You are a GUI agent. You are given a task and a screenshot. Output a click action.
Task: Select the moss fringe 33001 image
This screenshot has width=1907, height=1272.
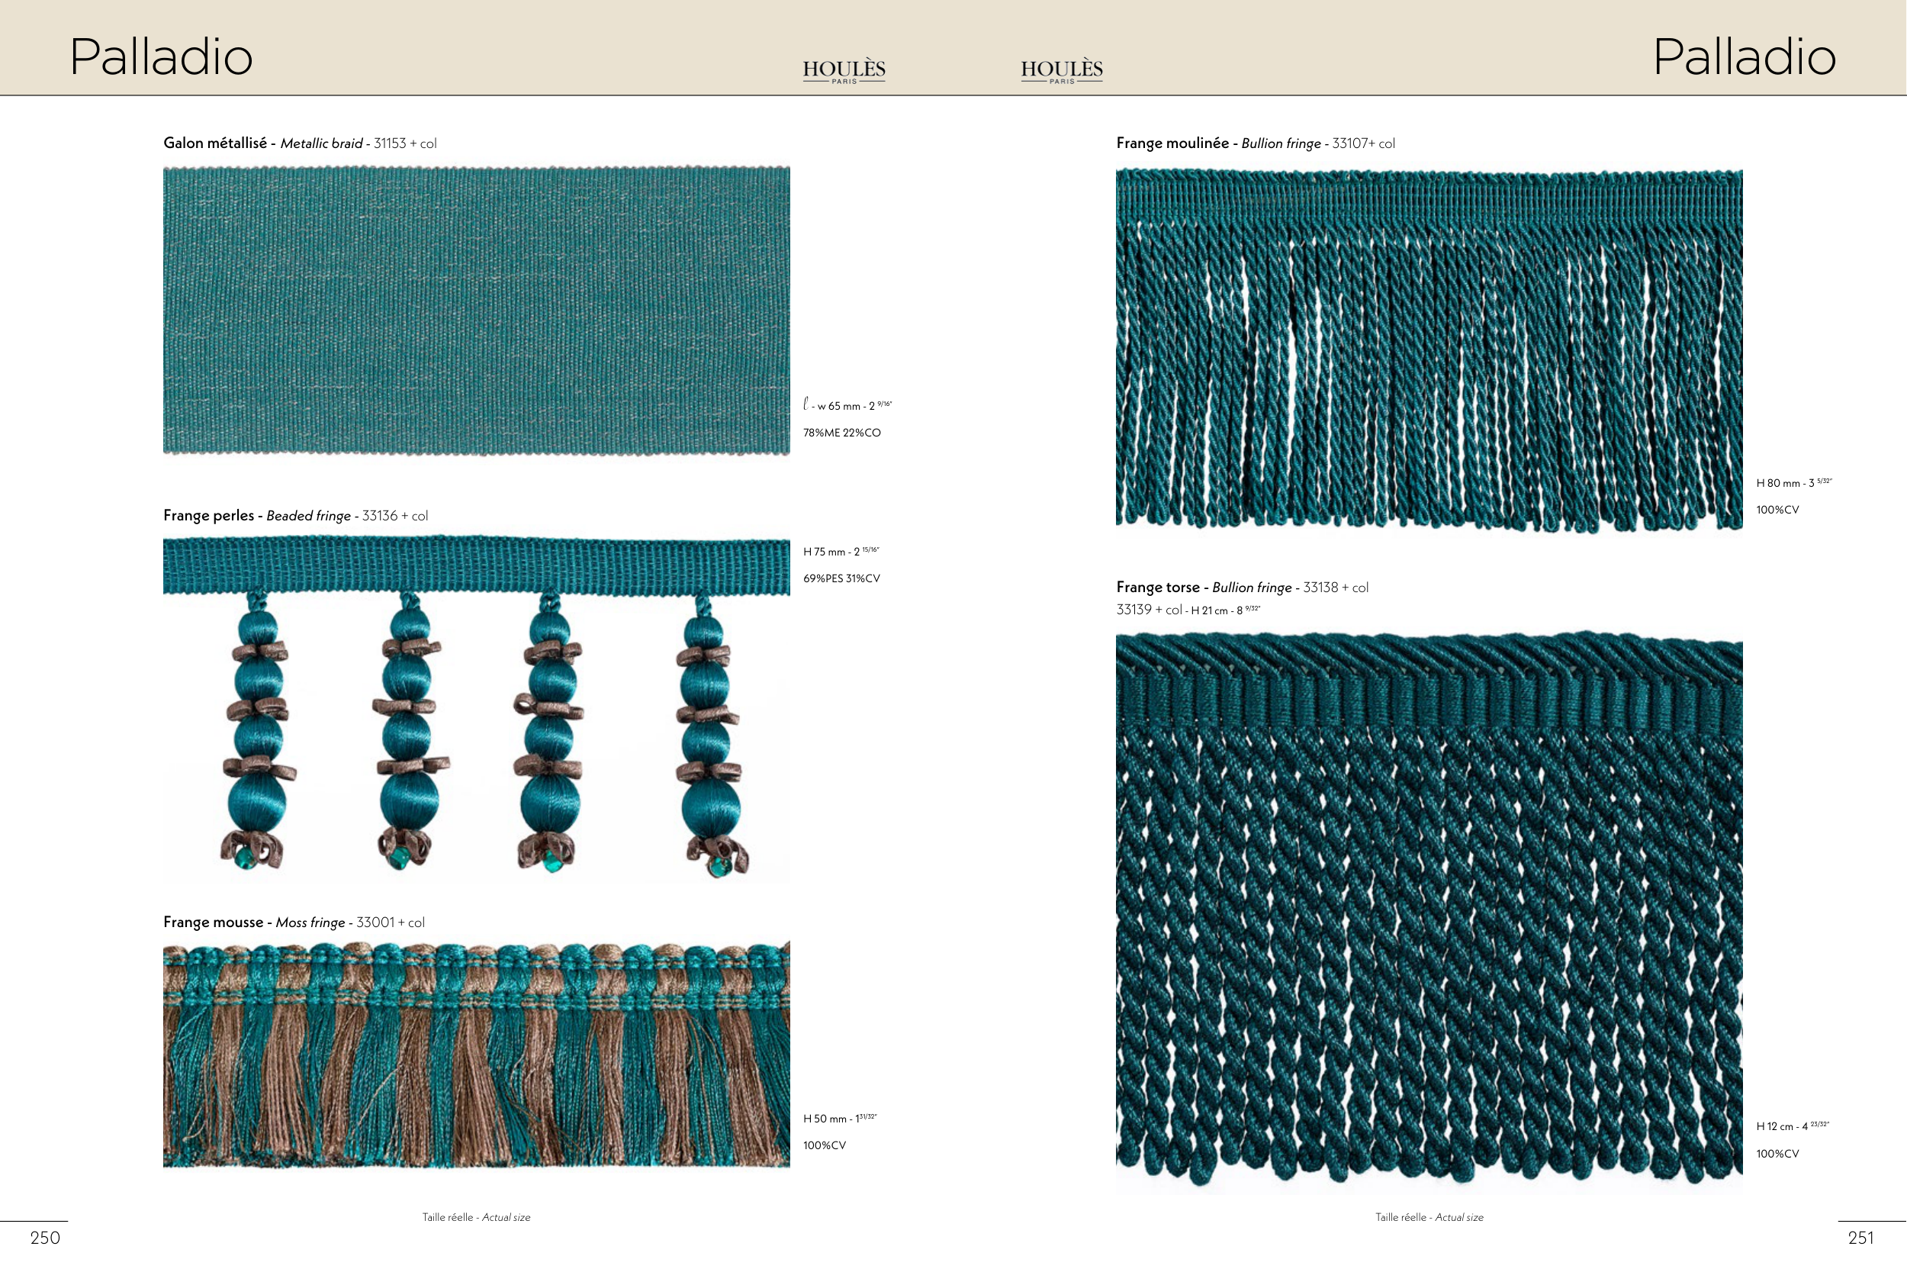click(476, 1055)
